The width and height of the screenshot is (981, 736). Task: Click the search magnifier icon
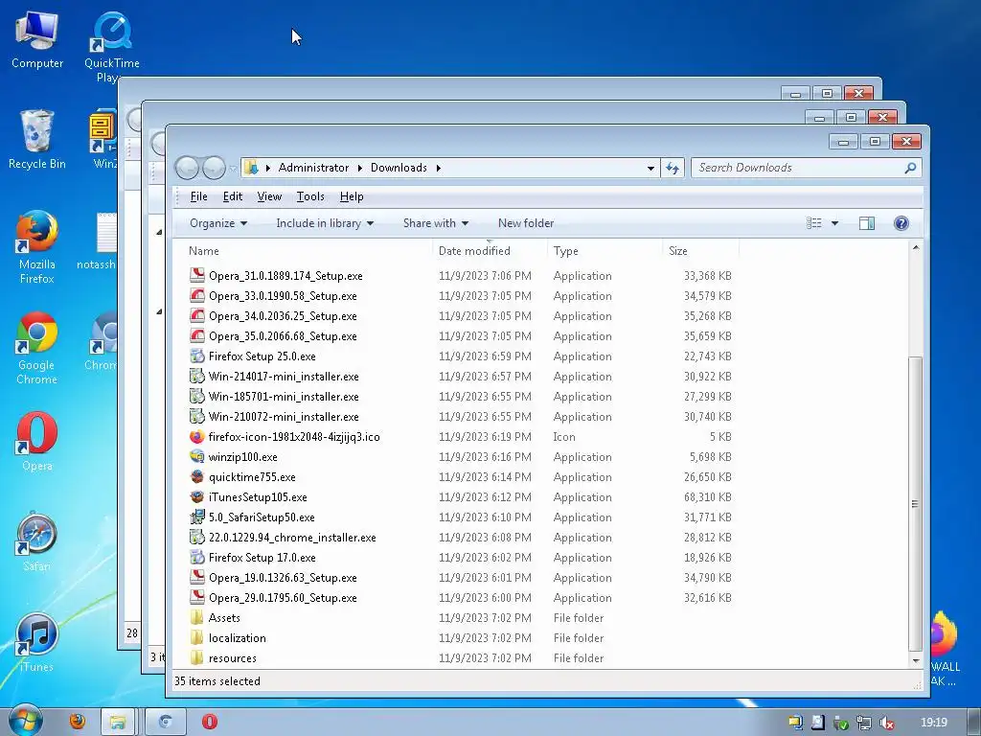(x=910, y=168)
